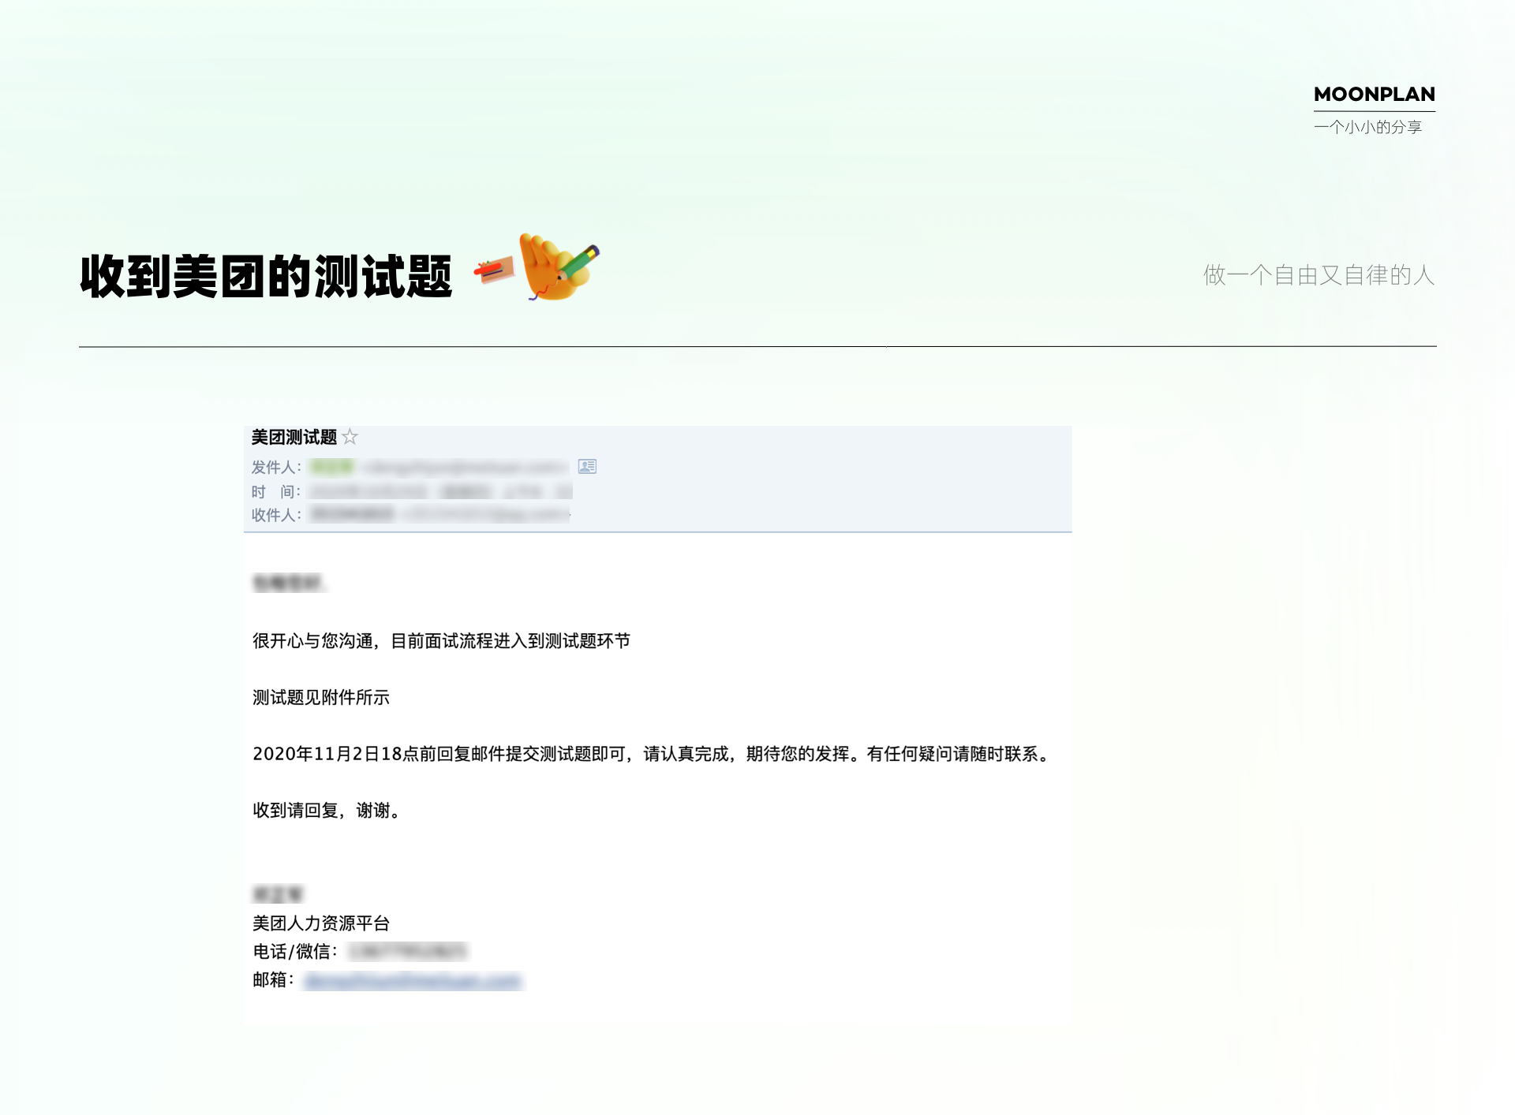Click the line 测试题见附件所示
The width and height of the screenshot is (1515, 1115).
click(320, 697)
